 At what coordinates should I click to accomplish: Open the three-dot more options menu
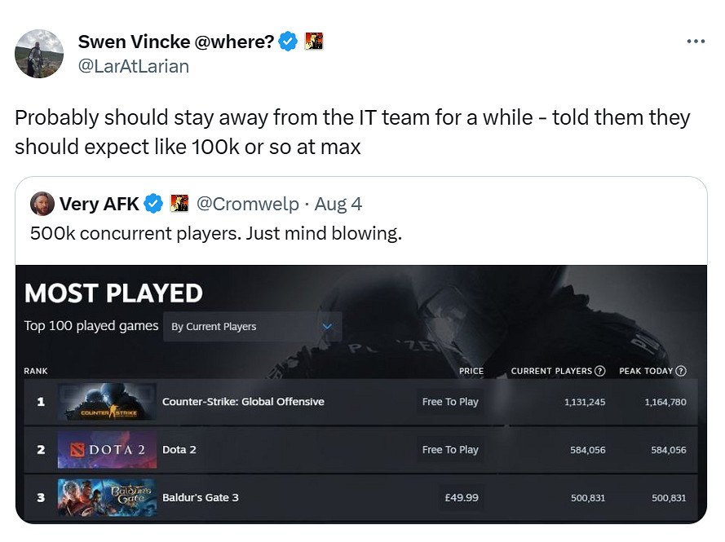[695, 42]
